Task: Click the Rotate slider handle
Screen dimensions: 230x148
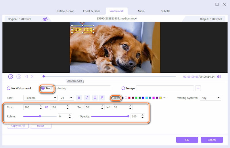Action: [40, 116]
